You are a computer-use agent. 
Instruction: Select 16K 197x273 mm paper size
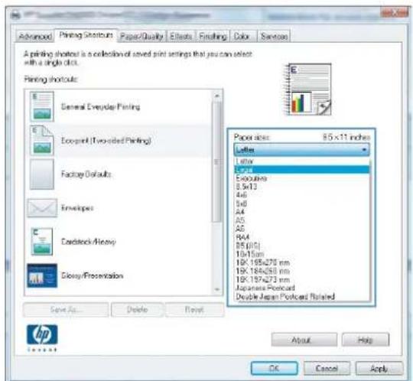[x=302, y=279]
